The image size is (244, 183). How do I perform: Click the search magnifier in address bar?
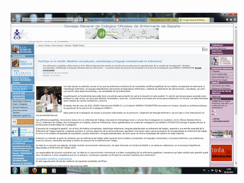pyautogui.click(x=74, y=19)
